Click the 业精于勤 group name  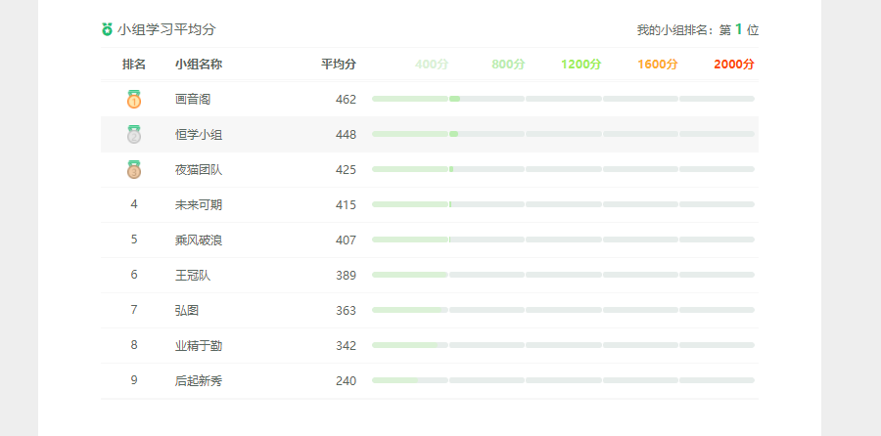click(x=199, y=346)
